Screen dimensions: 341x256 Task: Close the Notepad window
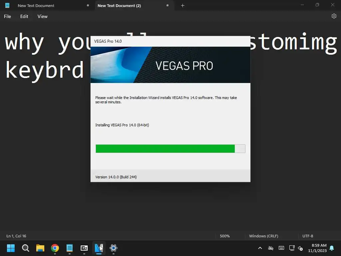[x=333, y=5]
